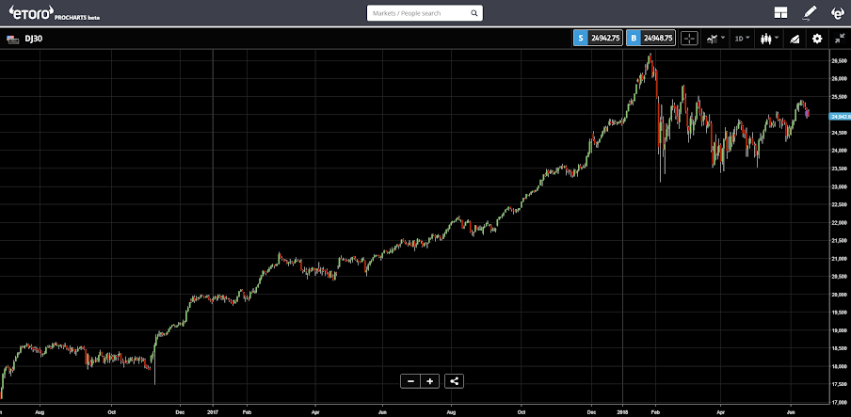The width and height of the screenshot is (851, 417).
Task: Zoom in the chart with plus button
Action: 430,381
